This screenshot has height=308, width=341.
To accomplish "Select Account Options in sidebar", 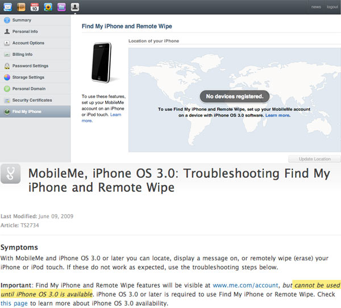I will pyautogui.click(x=28, y=43).
